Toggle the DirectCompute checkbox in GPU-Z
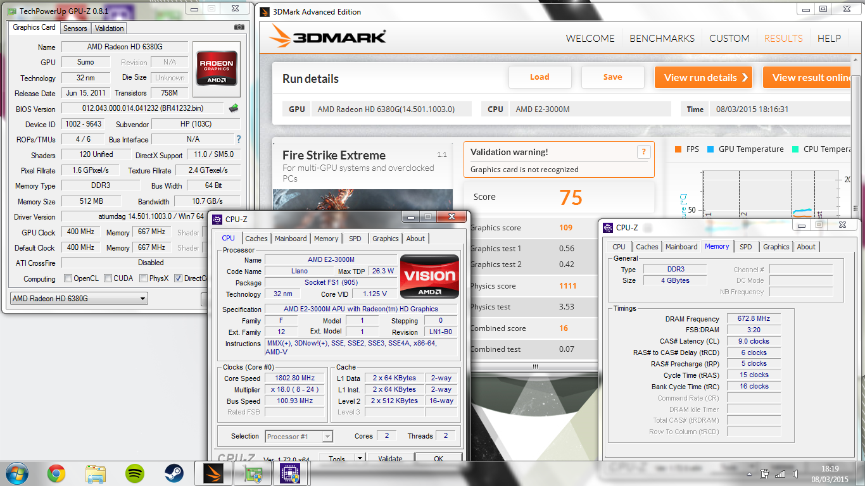 click(179, 278)
